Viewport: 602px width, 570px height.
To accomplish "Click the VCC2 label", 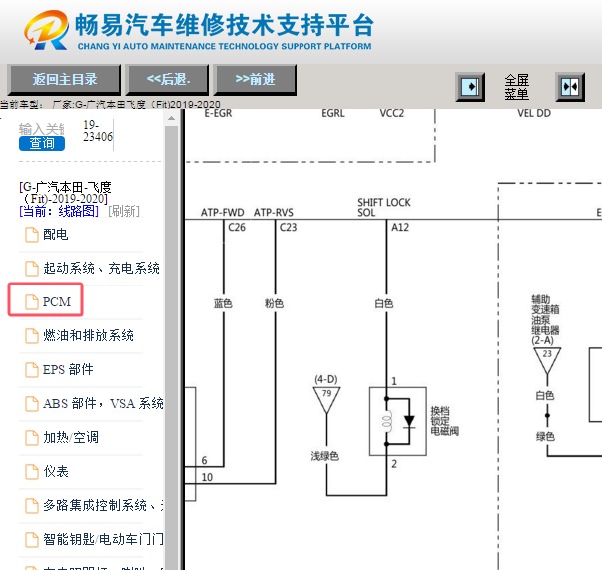I will point(392,113).
